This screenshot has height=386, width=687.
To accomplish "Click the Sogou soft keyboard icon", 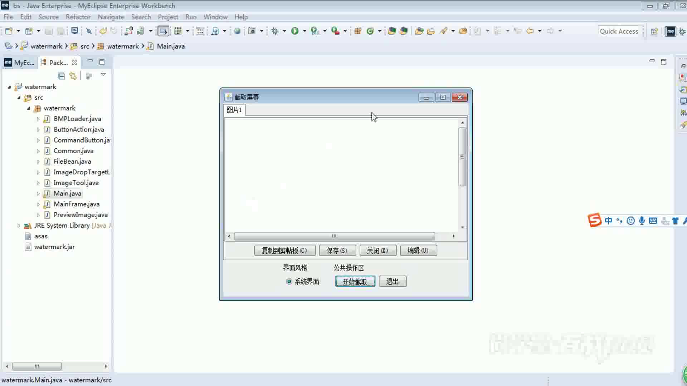I will point(653,221).
